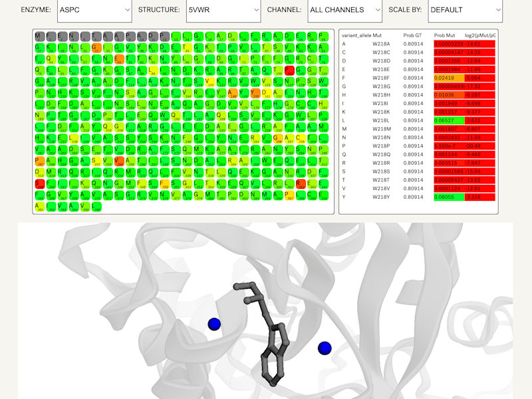The image size is (532, 399).
Task: Click the orange G 256 residue cell
Action: click(278, 138)
